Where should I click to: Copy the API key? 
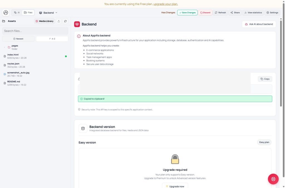point(265,79)
